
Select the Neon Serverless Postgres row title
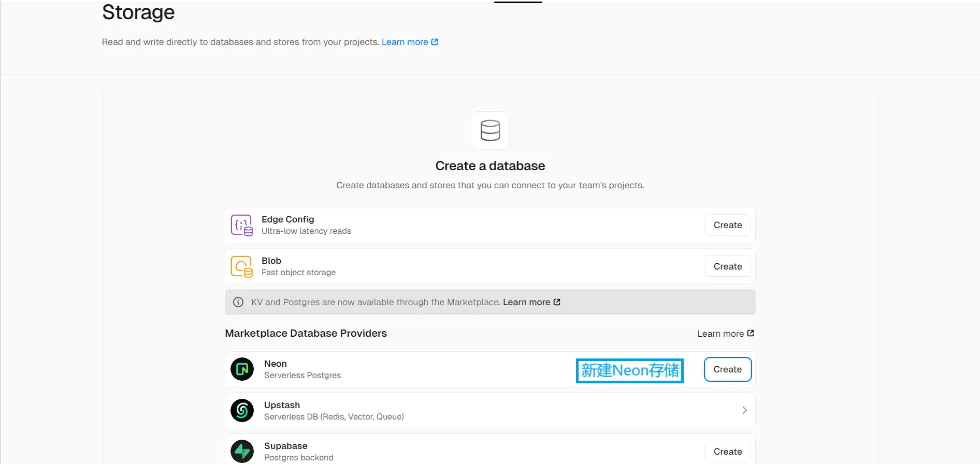tap(275, 364)
